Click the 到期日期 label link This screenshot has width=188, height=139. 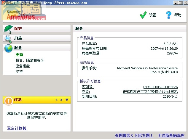tap(90, 96)
